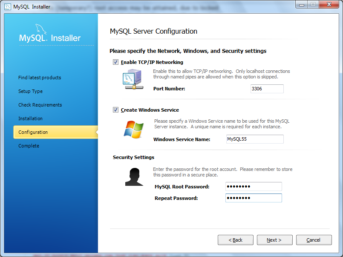Click the Enable TCP/IP Networking label text
Image resolution: width=343 pixels, height=257 pixels.
pos(152,62)
